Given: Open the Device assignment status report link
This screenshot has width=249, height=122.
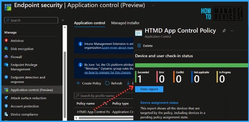Looking at the screenshot, I should click(x=159, y=103).
